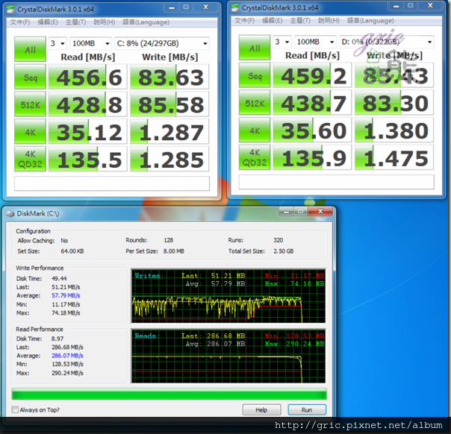
Task: Run All tests in C: drive CrystalDiskMark
Action: (x=30, y=49)
